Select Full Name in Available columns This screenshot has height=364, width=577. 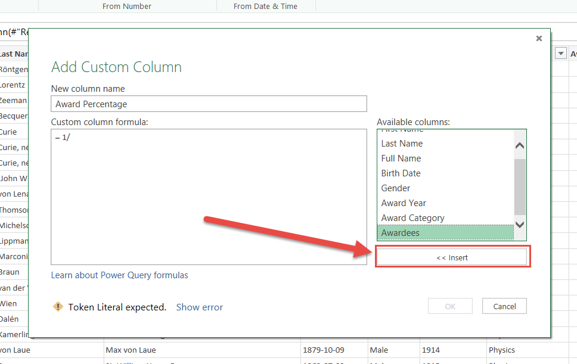click(x=401, y=158)
